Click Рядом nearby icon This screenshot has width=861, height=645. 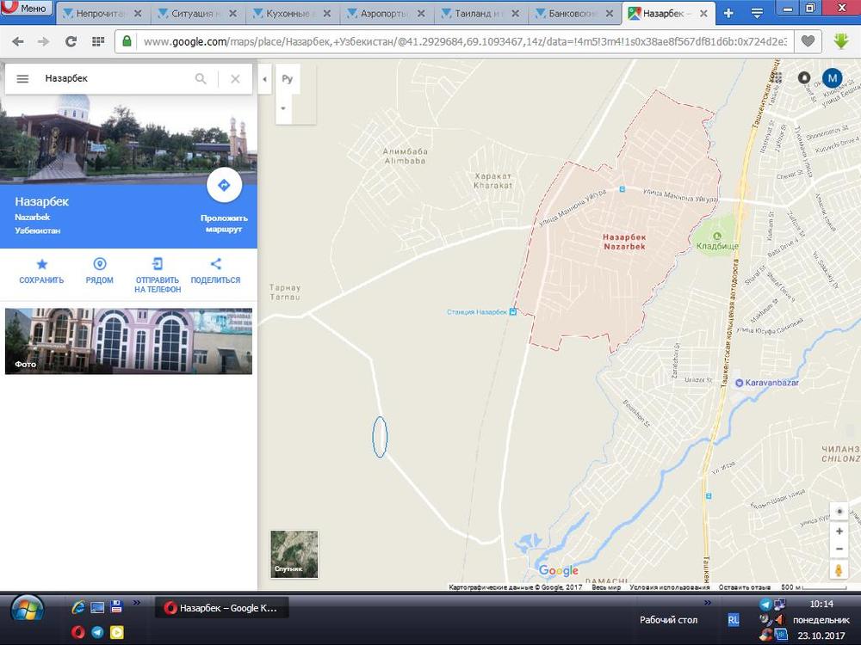click(100, 265)
